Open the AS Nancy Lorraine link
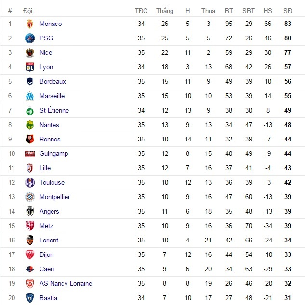The width and height of the screenshot is (305, 305). tap(66, 283)
